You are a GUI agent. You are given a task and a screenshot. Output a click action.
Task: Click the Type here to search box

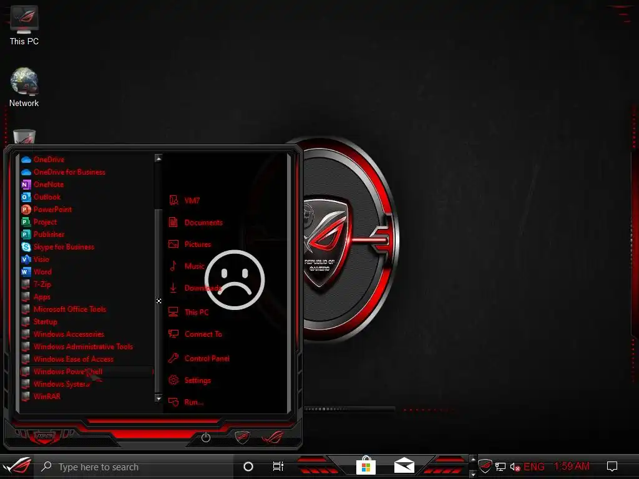coord(135,467)
